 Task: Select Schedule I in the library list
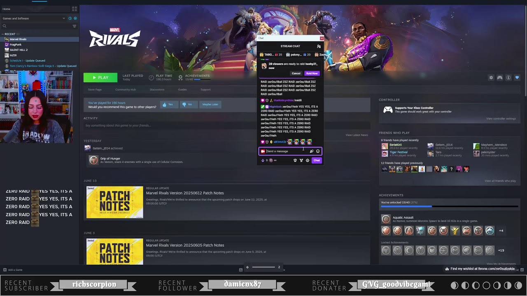[40, 60]
